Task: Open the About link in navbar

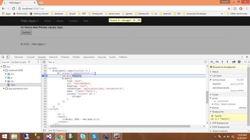Action: (x=60, y=21)
